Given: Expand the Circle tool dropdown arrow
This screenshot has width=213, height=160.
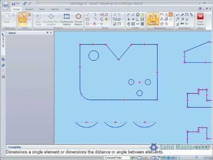Looking at the screenshot, I should 91,24.
